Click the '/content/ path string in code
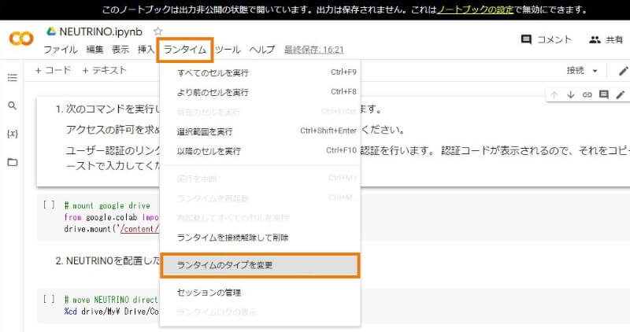 click(x=139, y=229)
